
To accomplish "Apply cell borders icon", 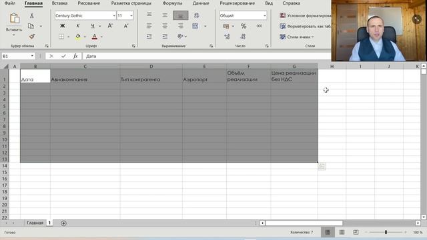I will pyautogui.click(x=61, y=37).
